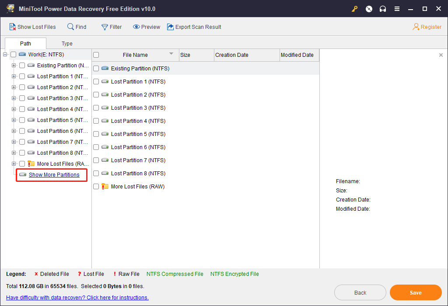Screen dimensions: 448x306
Task: Switch to the Type tab
Action: pyautogui.click(x=67, y=44)
